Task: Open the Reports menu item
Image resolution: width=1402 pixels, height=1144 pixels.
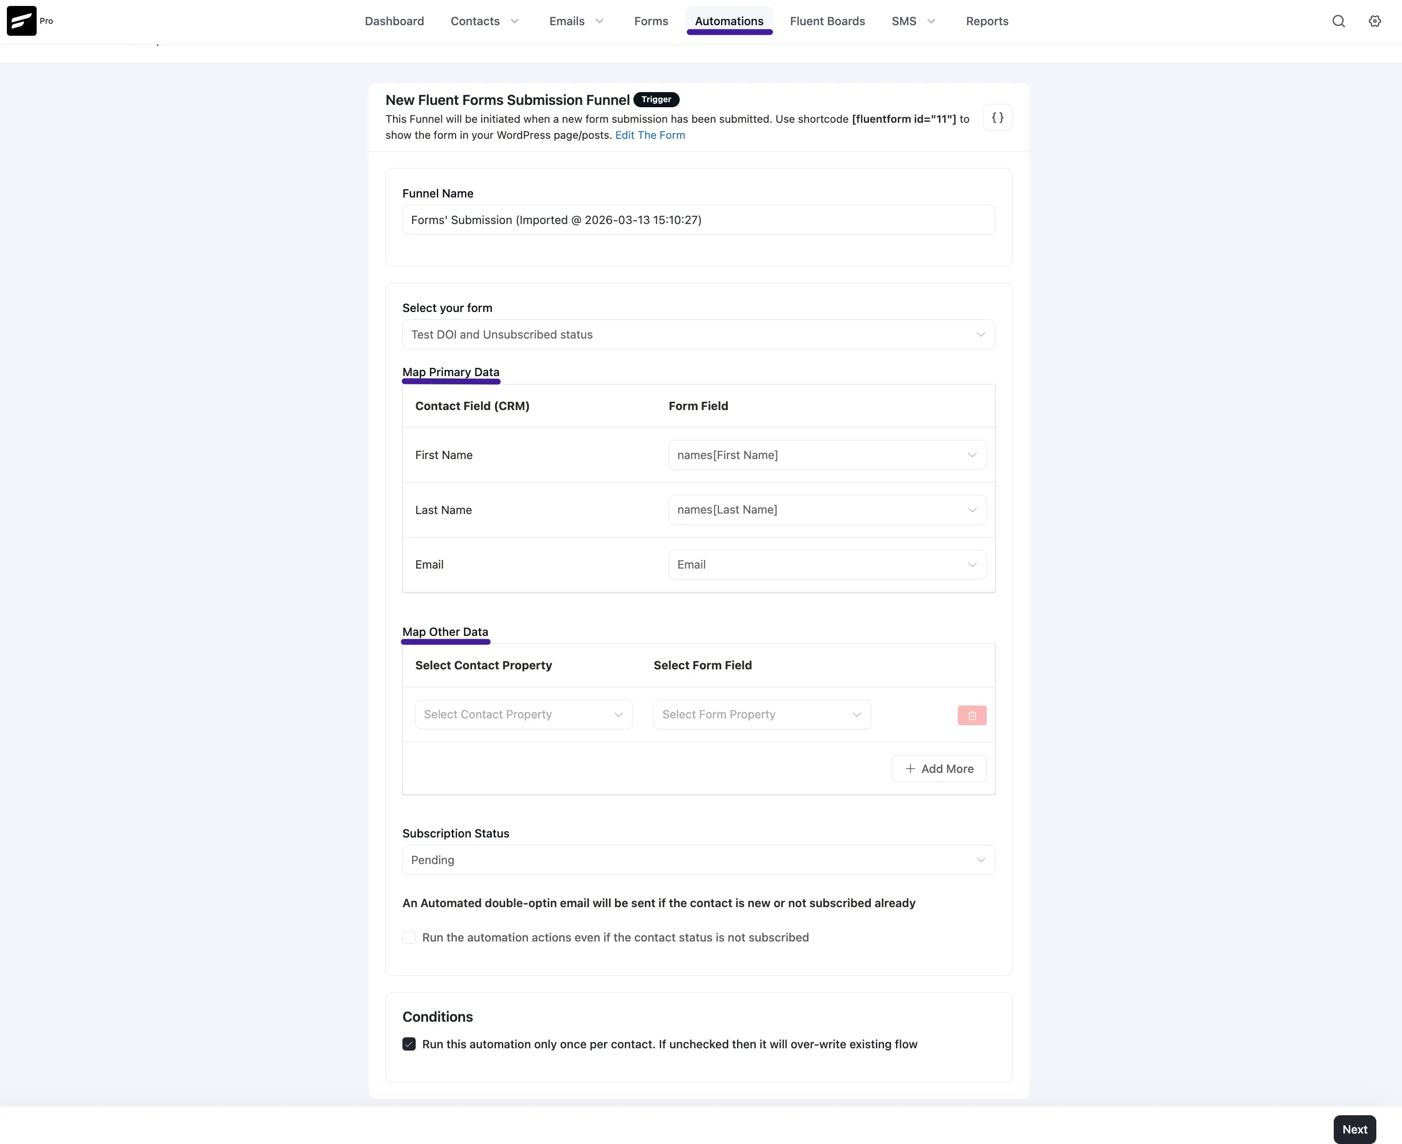Action: [987, 21]
